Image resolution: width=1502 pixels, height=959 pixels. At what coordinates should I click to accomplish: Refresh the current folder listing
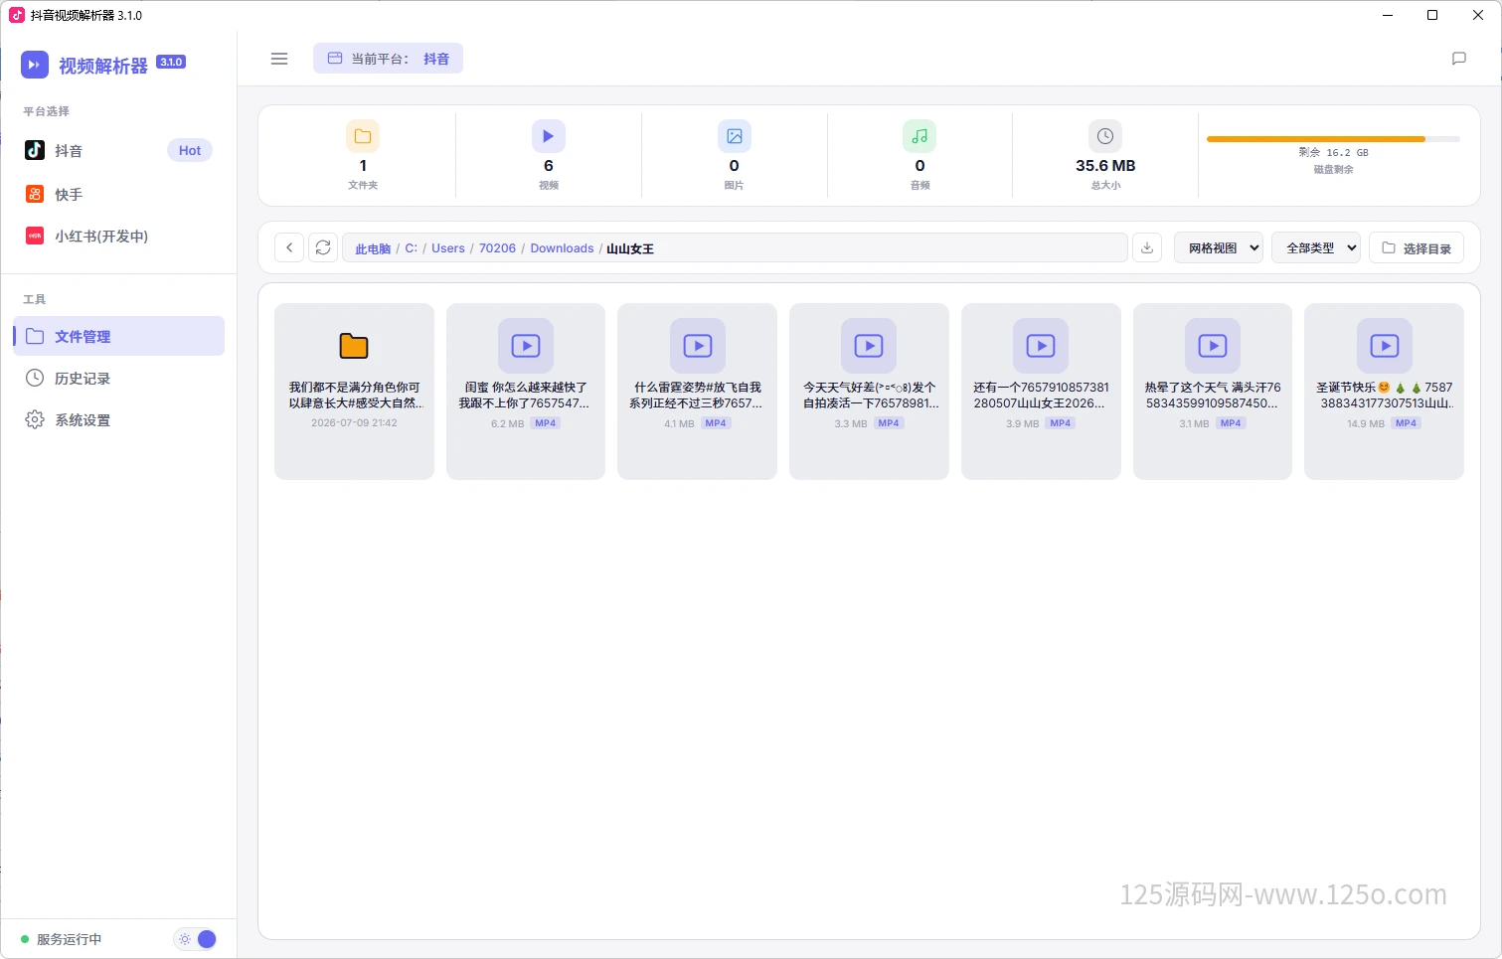[x=323, y=247]
